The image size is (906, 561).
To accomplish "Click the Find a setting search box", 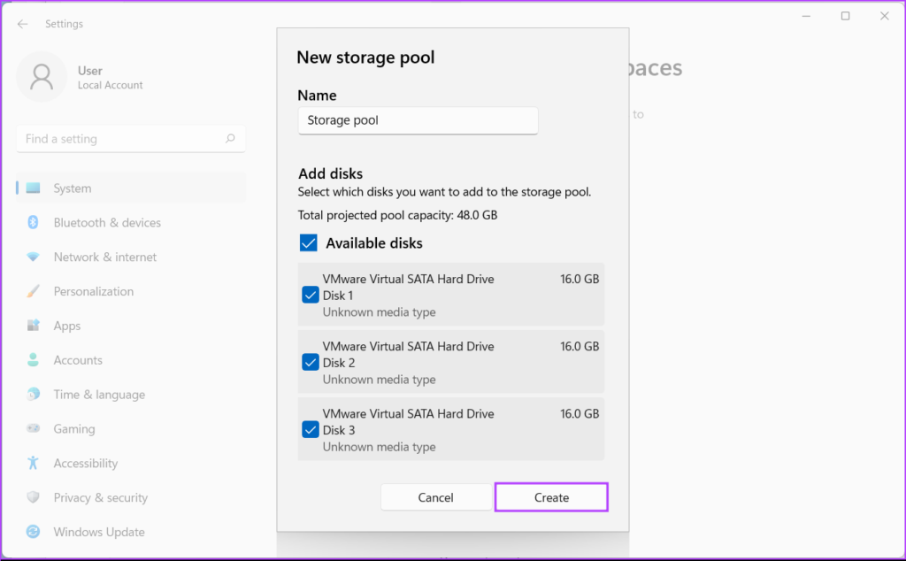I will tap(119, 139).
